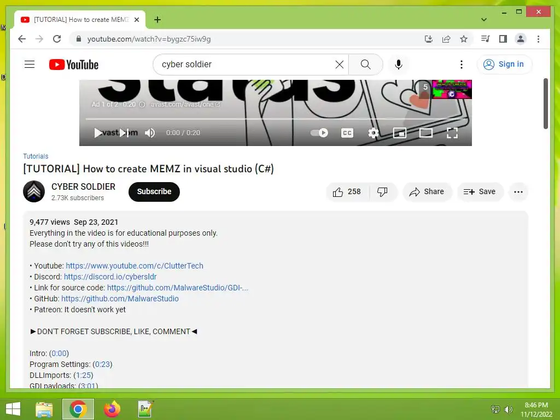Open Chrome profile icon
This screenshot has width=560, height=420.
click(521, 39)
